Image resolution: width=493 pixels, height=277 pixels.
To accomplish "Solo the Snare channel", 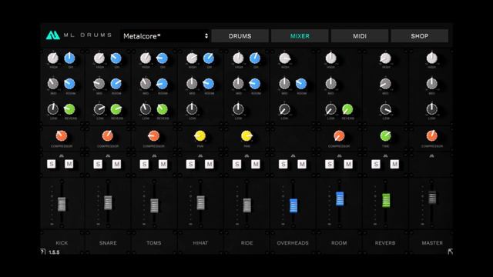I will click(x=98, y=164).
